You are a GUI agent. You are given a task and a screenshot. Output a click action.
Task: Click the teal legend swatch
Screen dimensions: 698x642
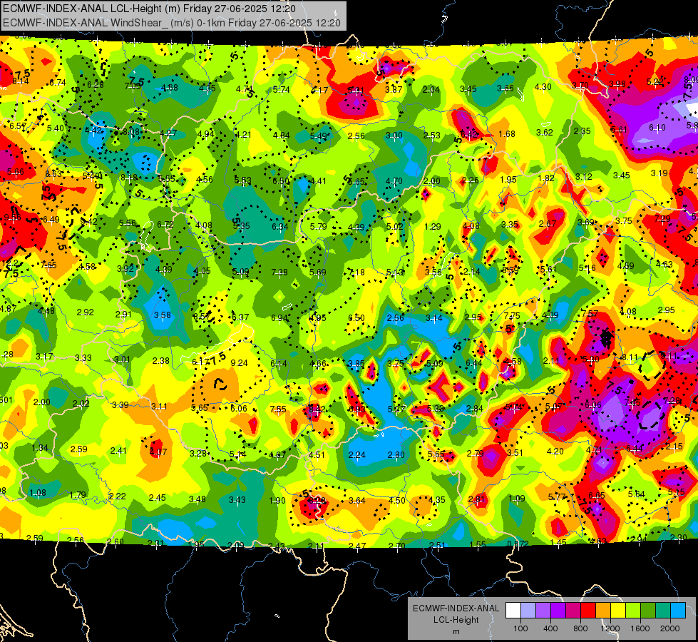point(663,611)
